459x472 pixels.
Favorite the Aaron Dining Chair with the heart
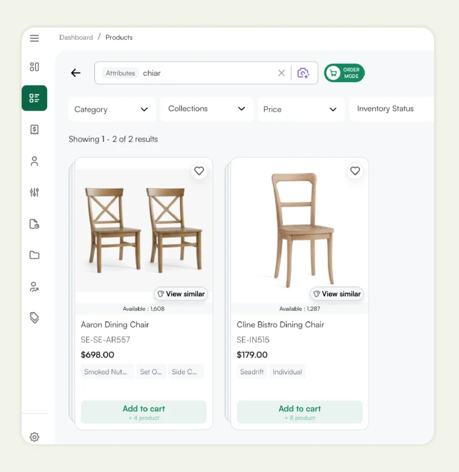point(199,171)
